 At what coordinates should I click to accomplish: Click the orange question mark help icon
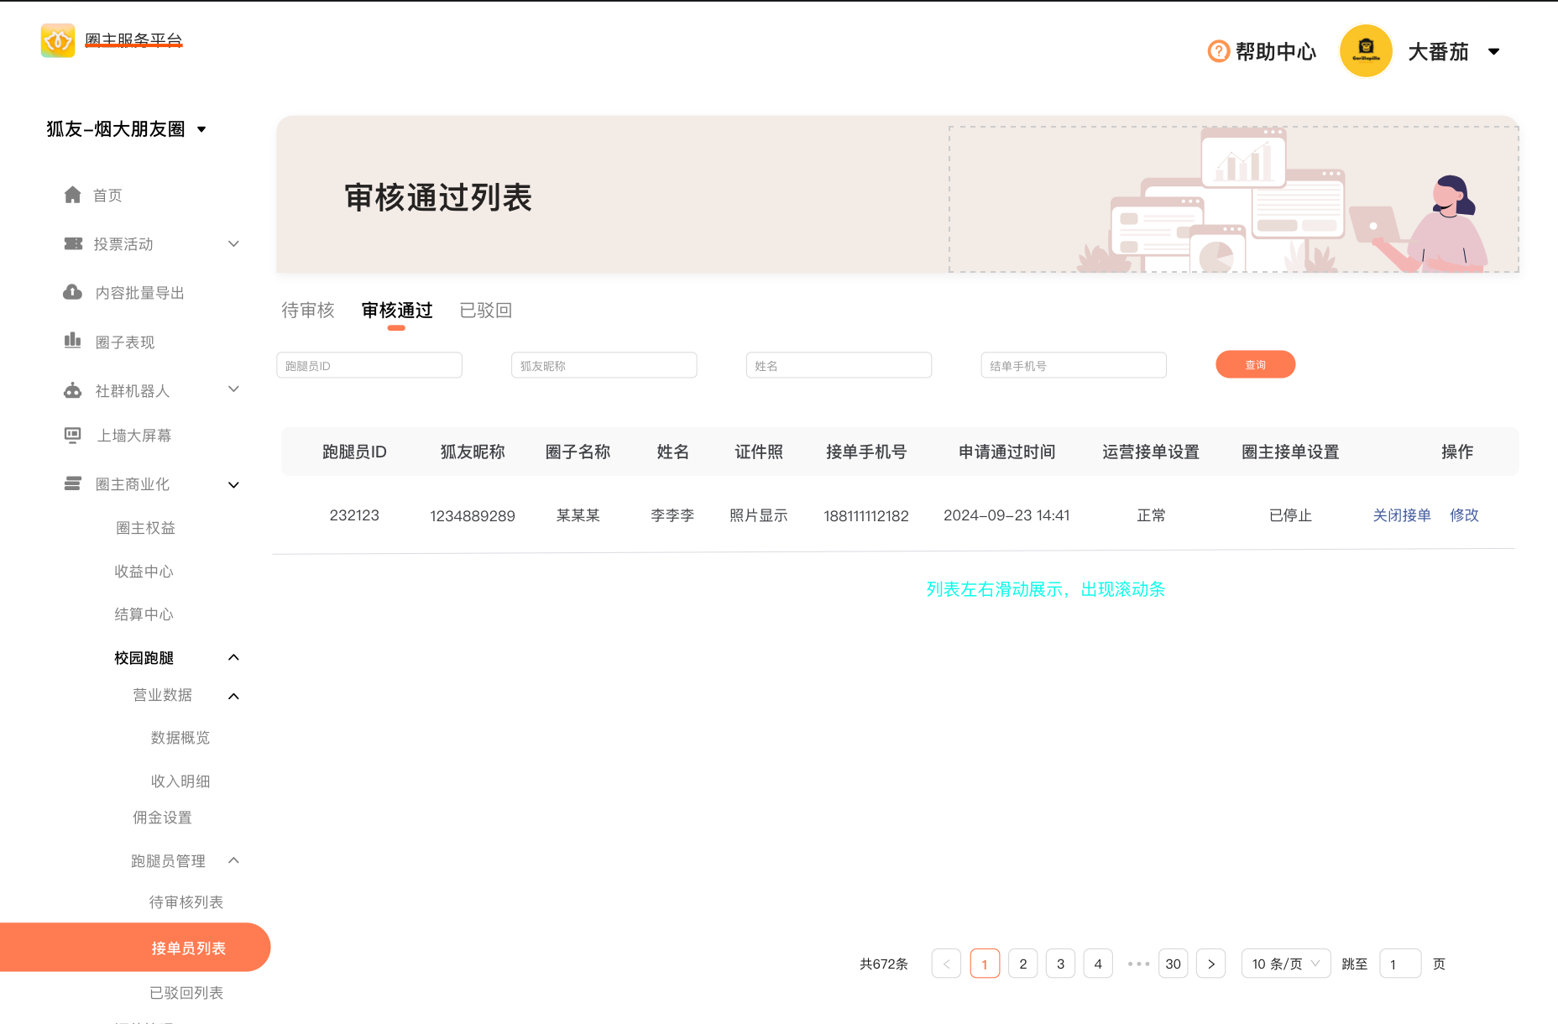pos(1218,51)
